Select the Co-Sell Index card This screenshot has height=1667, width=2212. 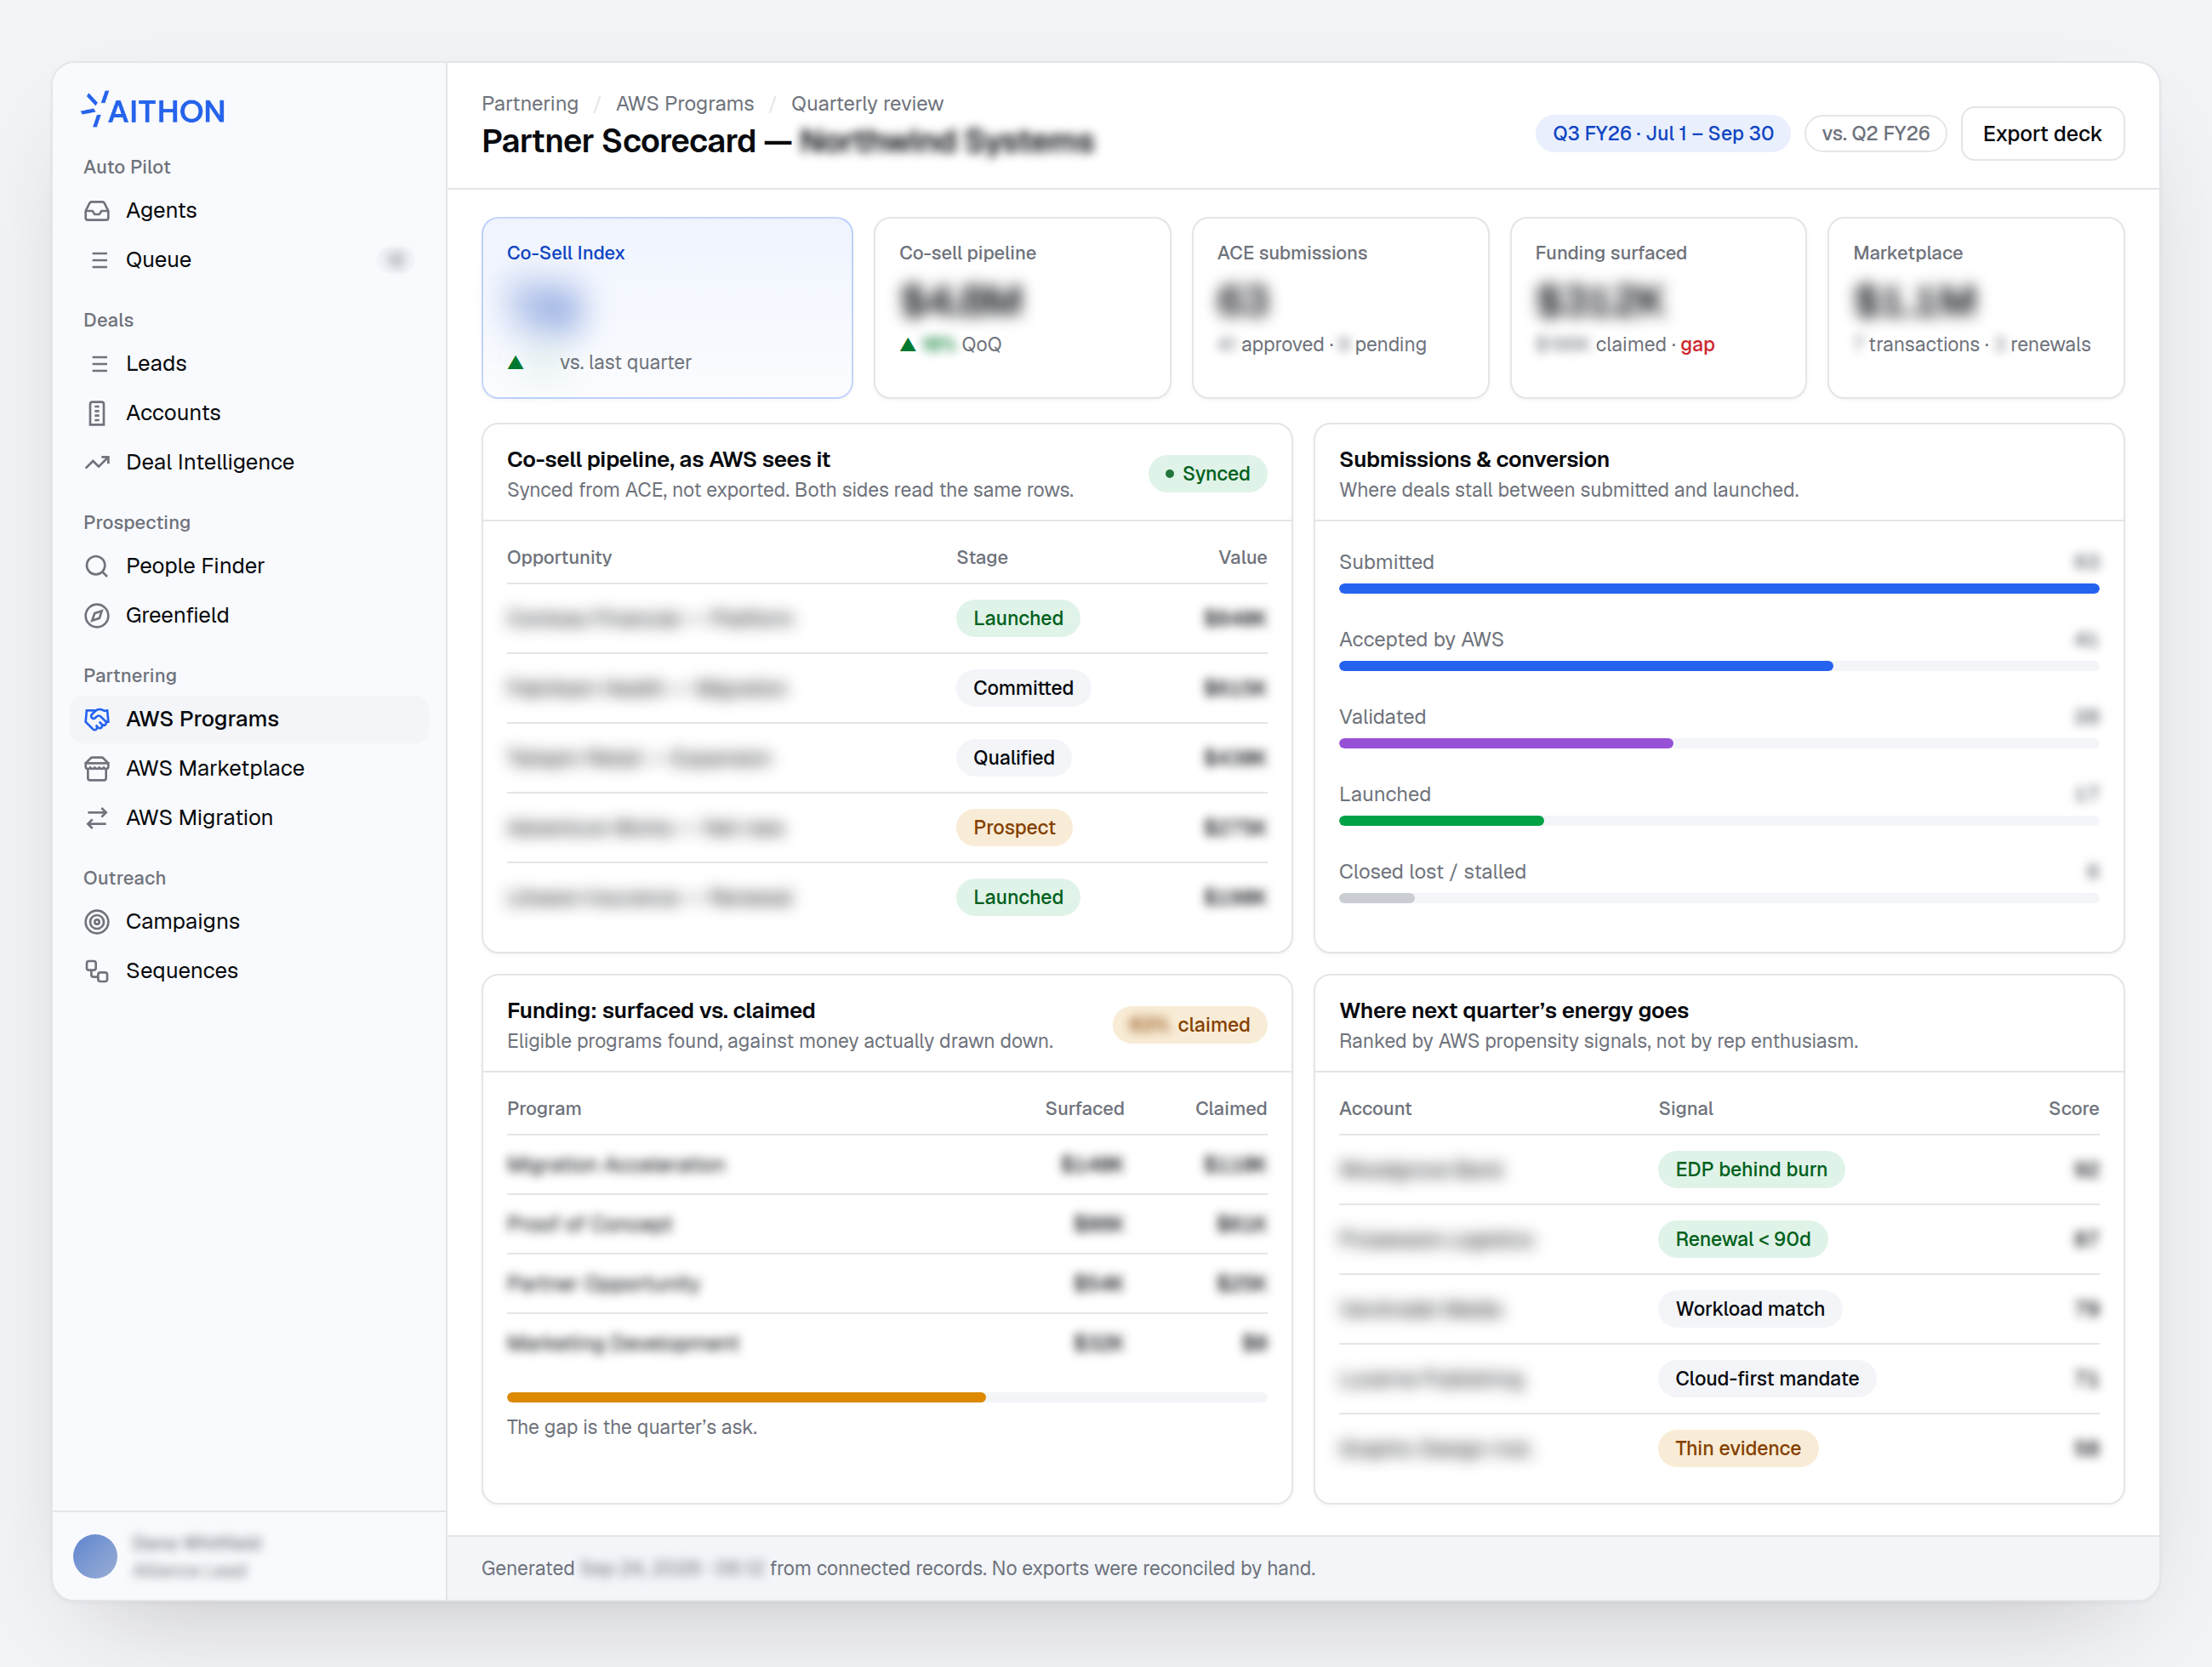click(x=667, y=308)
